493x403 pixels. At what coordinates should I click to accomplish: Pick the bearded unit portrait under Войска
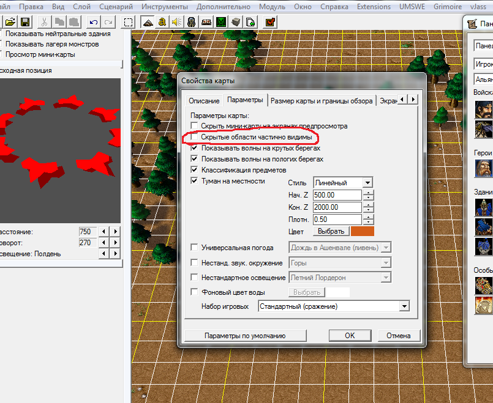click(484, 109)
